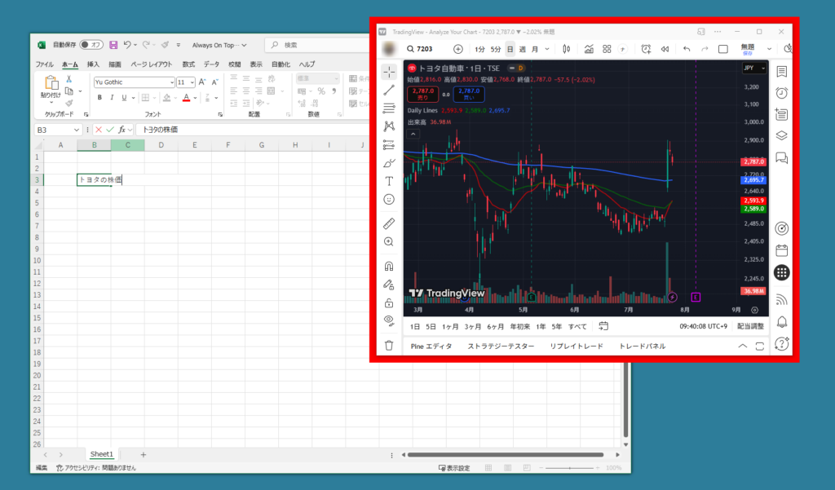Click the trash icon to remove drawings
The height and width of the screenshot is (490, 835).
point(389,345)
